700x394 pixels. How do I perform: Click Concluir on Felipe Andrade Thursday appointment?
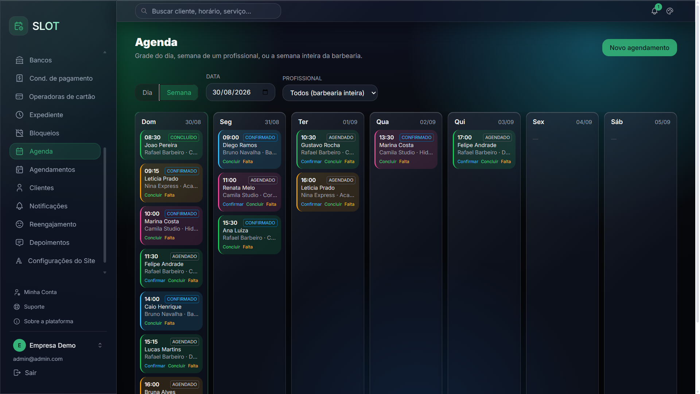tap(489, 162)
